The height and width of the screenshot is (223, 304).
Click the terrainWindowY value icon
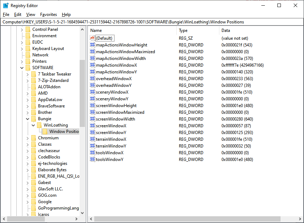92,146
